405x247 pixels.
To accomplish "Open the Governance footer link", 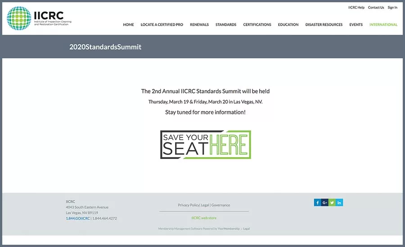I will coord(220,205).
